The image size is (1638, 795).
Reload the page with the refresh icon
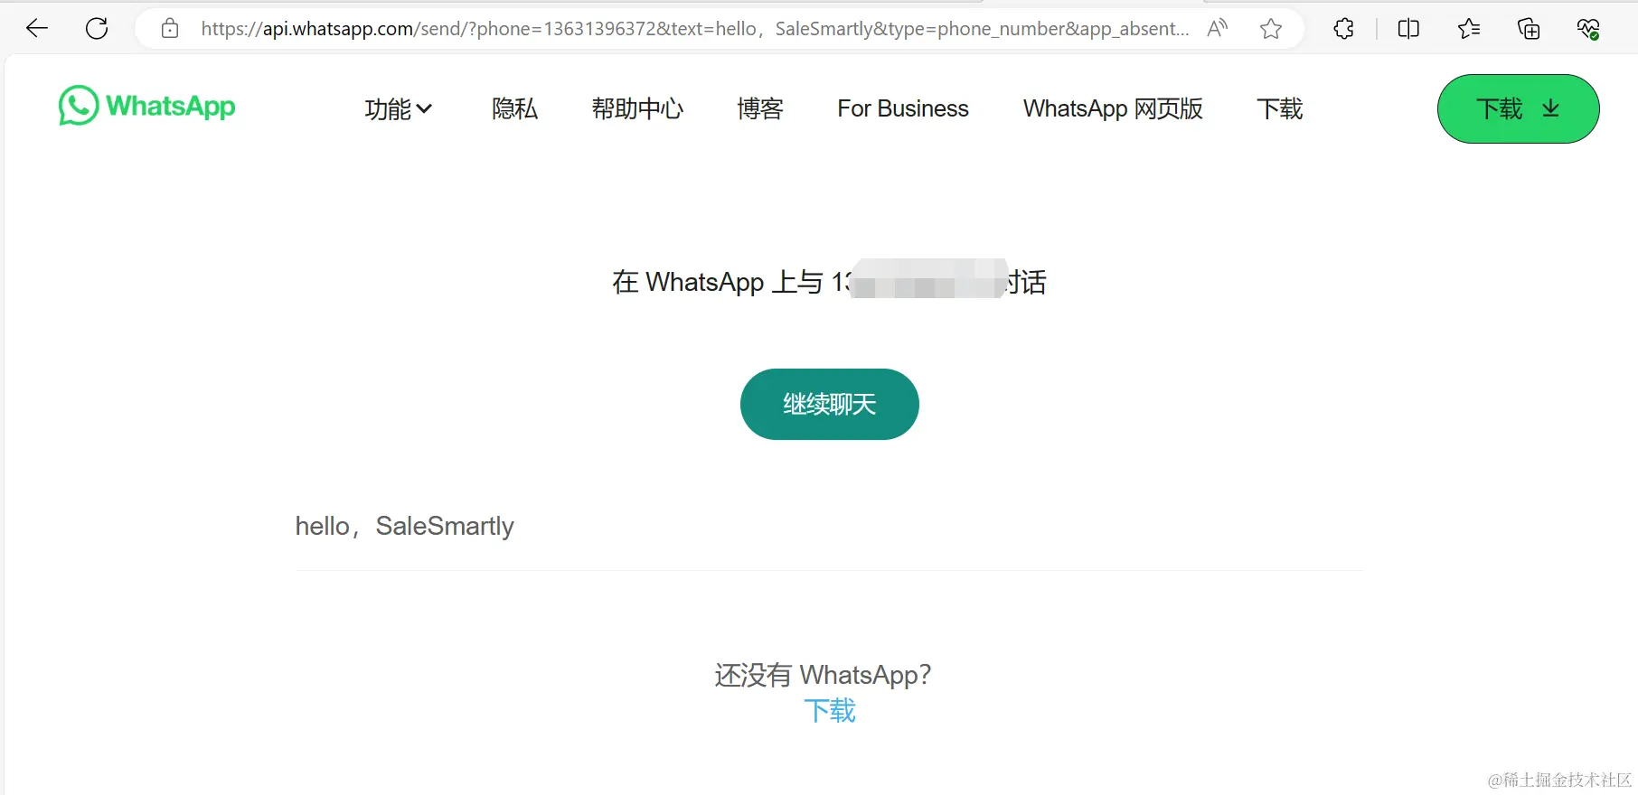click(x=97, y=29)
